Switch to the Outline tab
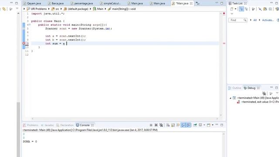Image resolution: width=279 pixels, height=157 pixels. click(235, 88)
